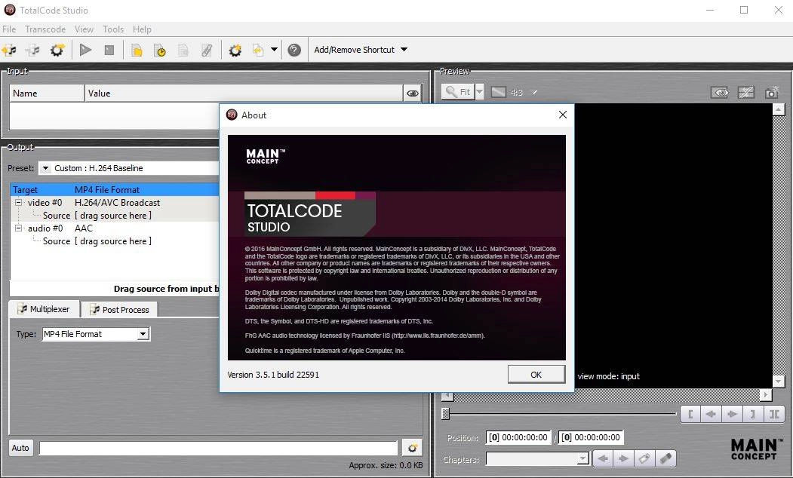This screenshot has height=478, width=793.
Task: Open the Chapters dropdown
Action: tap(582, 459)
